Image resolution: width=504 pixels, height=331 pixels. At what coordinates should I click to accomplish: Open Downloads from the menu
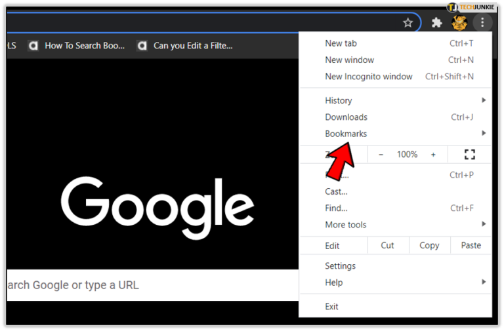click(395, 117)
